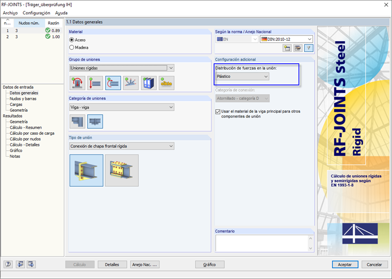Open the Grupo de uniones dropdown
This screenshot has width=392, height=279.
point(122,68)
